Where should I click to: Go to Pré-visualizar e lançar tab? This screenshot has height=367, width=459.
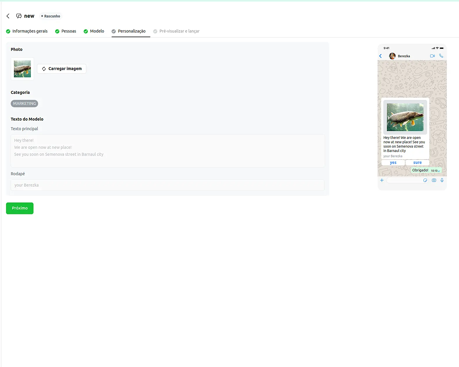tap(176, 31)
